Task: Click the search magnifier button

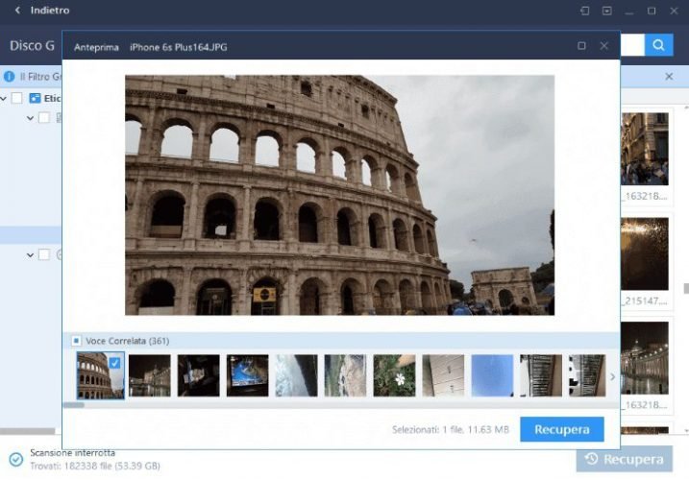Action: coord(658,45)
